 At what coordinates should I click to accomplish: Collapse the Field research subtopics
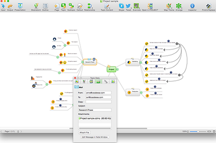(x=65, y=45)
